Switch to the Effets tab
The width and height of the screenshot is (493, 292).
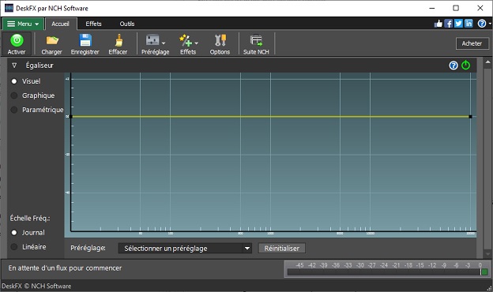pos(94,24)
